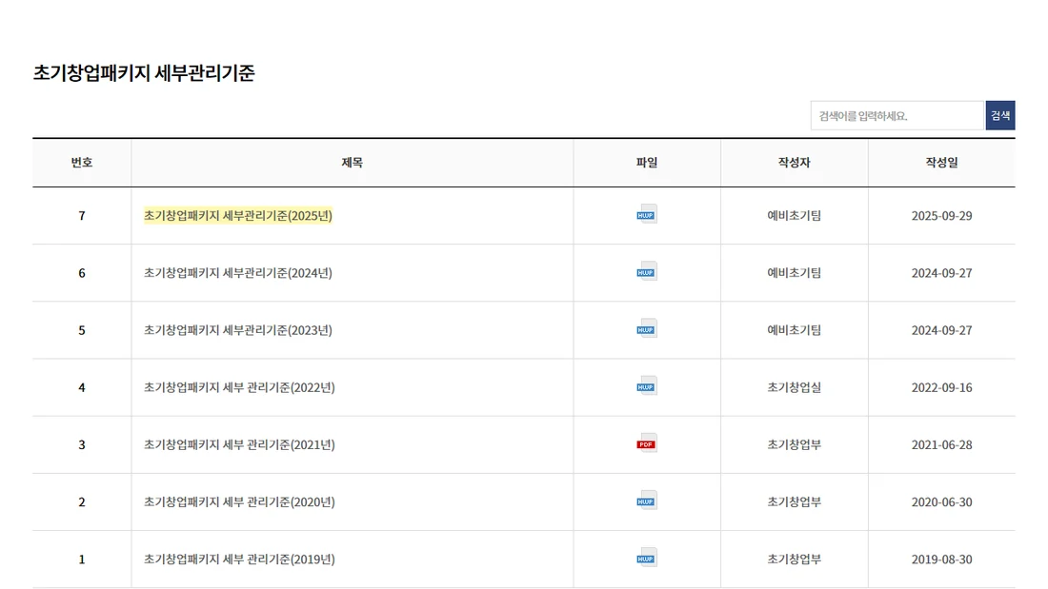Click author 예비초기팀 in row 7

tap(794, 216)
